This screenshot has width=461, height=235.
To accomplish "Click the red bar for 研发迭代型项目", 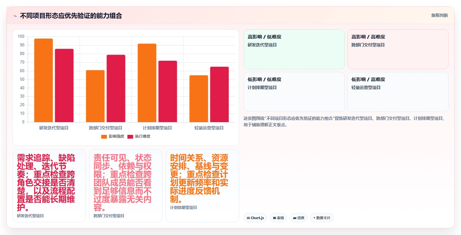I will (64, 85).
